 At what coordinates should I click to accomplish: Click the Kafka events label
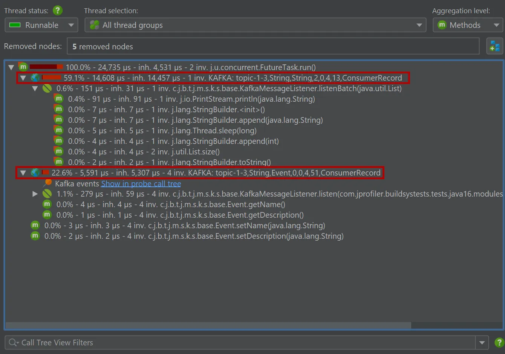pos(77,184)
